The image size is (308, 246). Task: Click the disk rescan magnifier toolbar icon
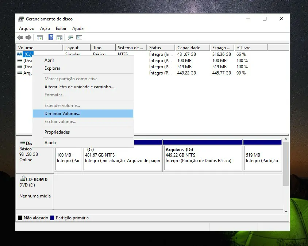(70, 37)
